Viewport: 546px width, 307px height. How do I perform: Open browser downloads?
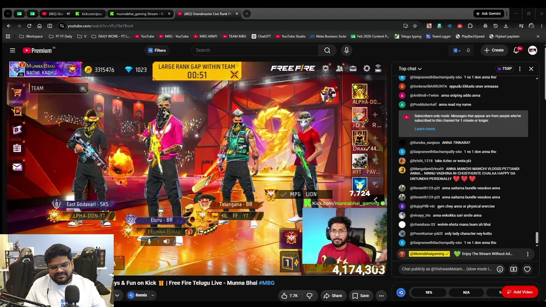click(x=506, y=26)
